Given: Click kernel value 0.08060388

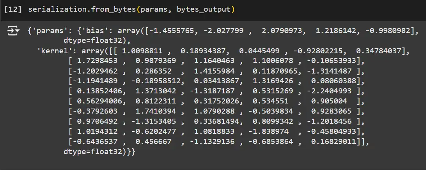Looking at the screenshot, I should tap(334, 81).
